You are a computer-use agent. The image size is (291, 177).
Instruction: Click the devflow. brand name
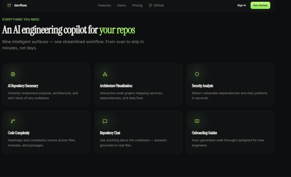(x=21, y=5)
